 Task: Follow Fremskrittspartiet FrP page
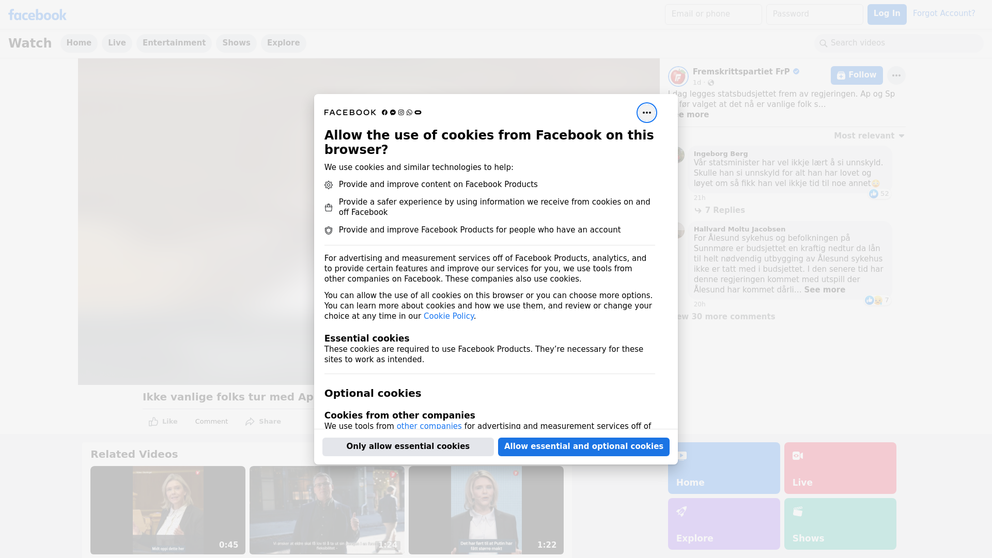857,75
